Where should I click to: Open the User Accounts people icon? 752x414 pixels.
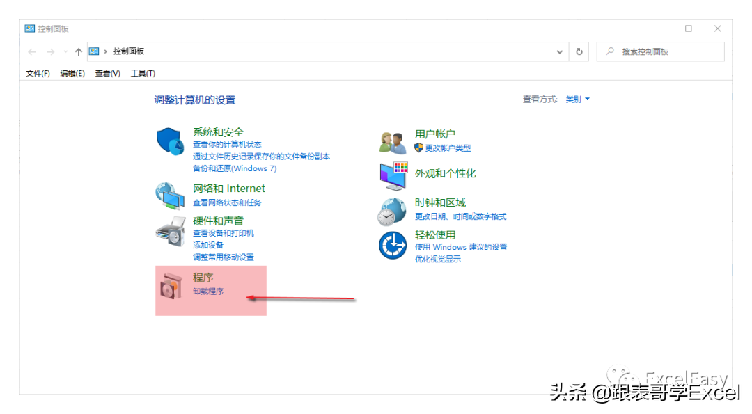point(392,143)
